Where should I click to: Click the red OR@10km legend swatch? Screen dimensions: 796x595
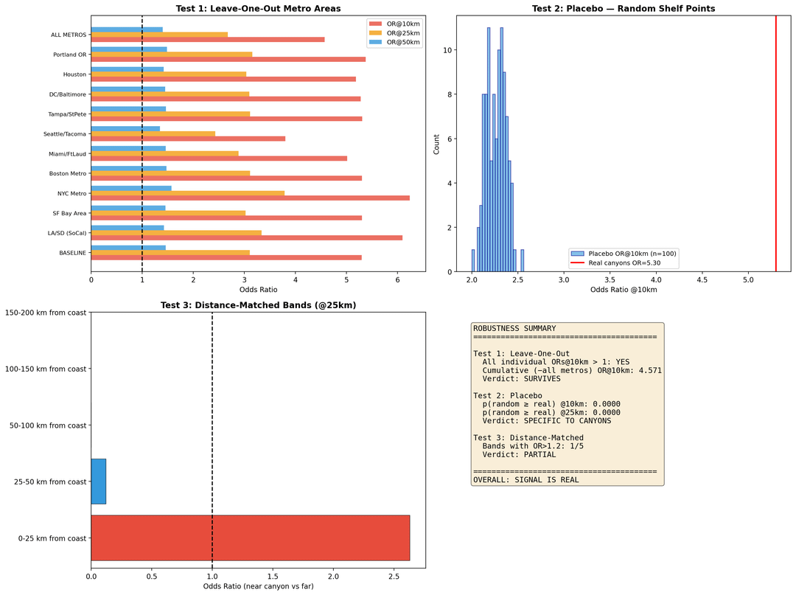pyautogui.click(x=375, y=24)
